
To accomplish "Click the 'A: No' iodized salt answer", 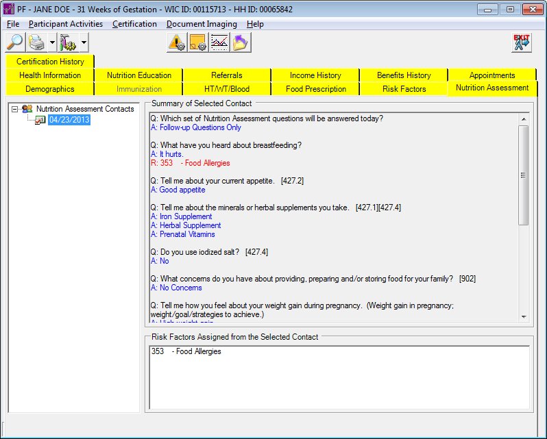I will pyautogui.click(x=160, y=261).
